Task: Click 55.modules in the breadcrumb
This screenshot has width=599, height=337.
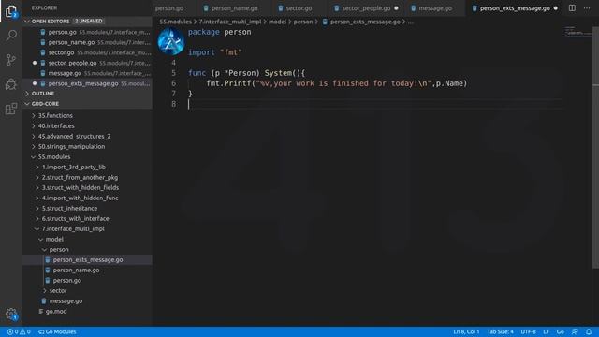Action: pyautogui.click(x=175, y=22)
